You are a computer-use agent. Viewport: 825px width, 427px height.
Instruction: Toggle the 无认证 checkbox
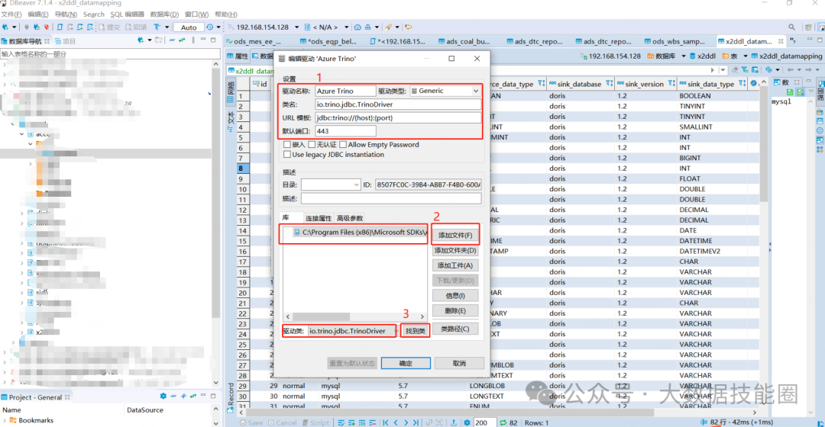(x=312, y=144)
